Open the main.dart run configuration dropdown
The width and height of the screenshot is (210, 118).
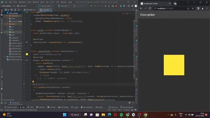click(x=64, y=6)
